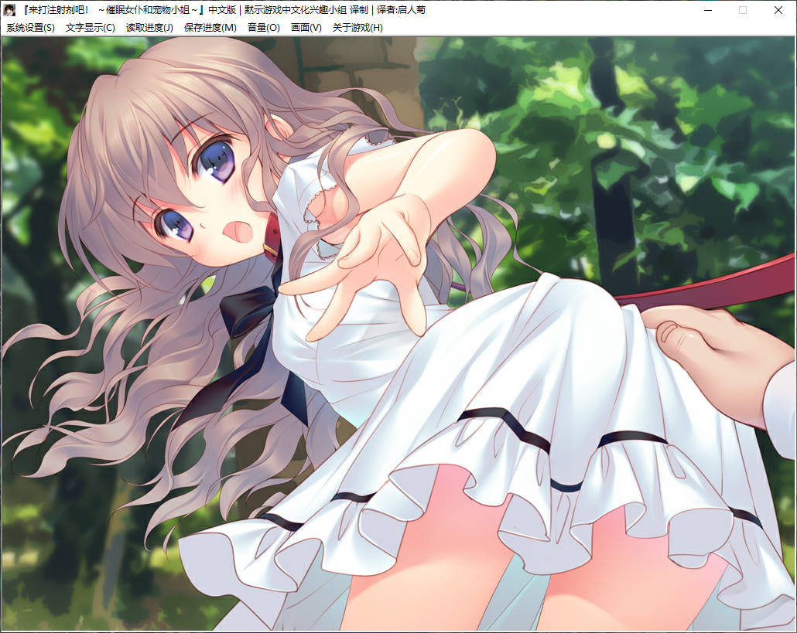Image resolution: width=797 pixels, height=633 pixels.
Task: Click the white sleeve cuff at right edge
Action: click(x=780, y=406)
